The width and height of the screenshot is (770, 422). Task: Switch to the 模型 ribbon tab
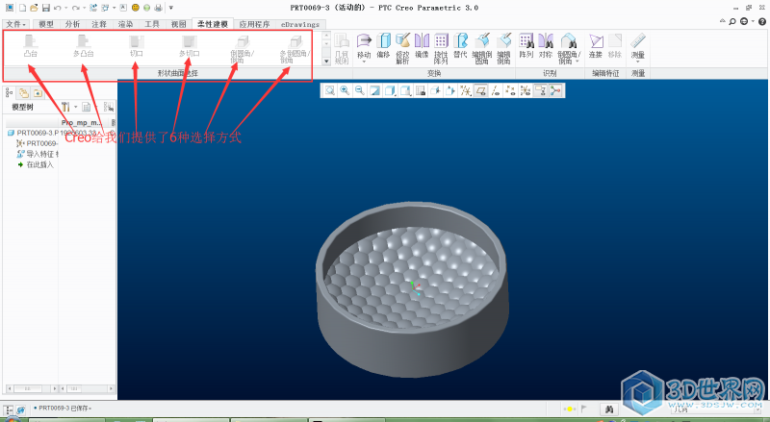click(x=46, y=24)
